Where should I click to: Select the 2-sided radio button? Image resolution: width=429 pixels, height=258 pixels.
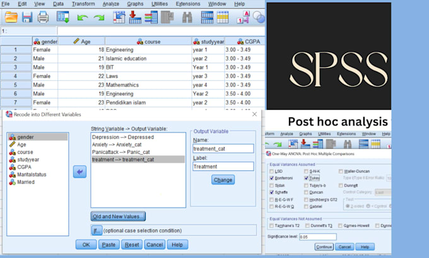click(348, 206)
